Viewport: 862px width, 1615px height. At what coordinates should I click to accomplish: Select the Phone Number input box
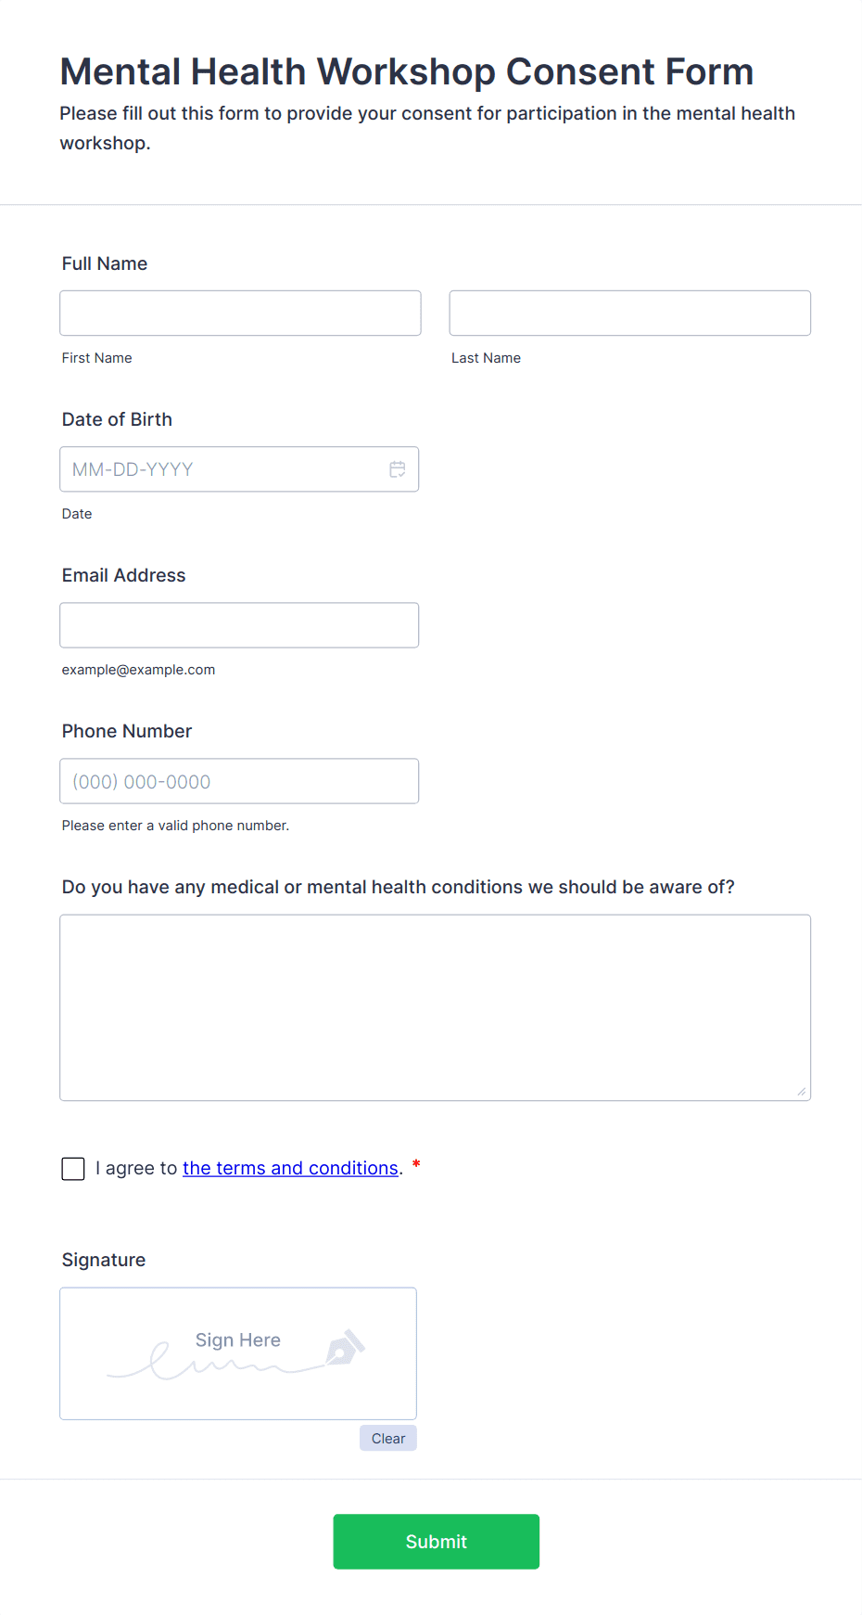(x=239, y=781)
